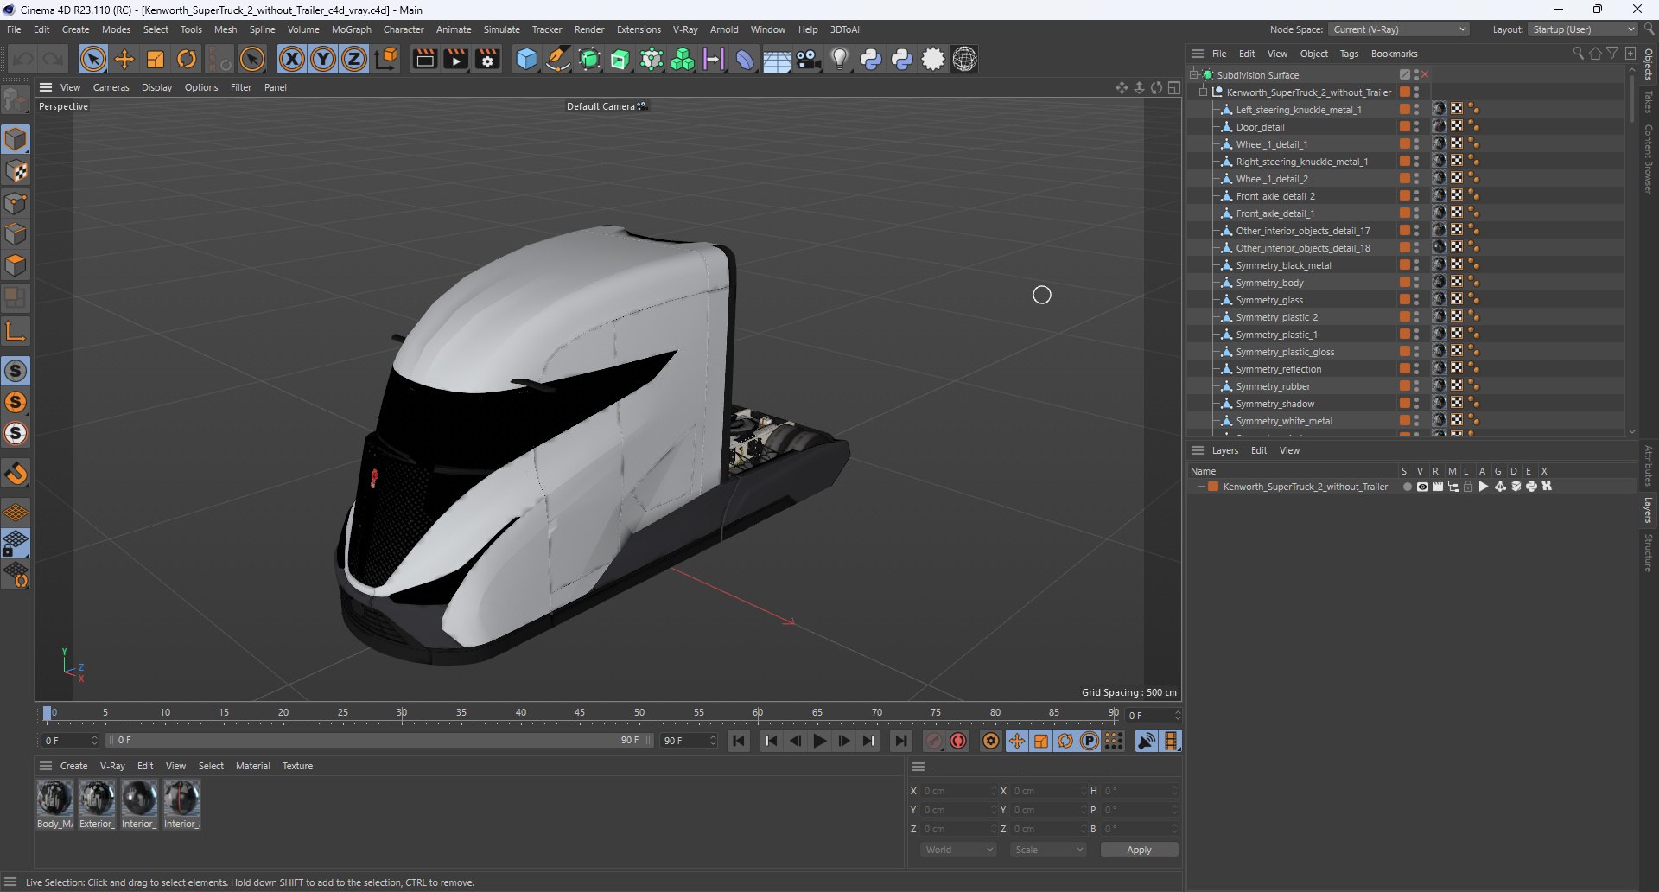Select the Move tool in top toolbar

pyautogui.click(x=124, y=59)
